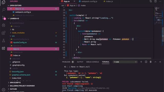Split the terminal panel
Screen dimensions: 164x92
tap(146, 62)
